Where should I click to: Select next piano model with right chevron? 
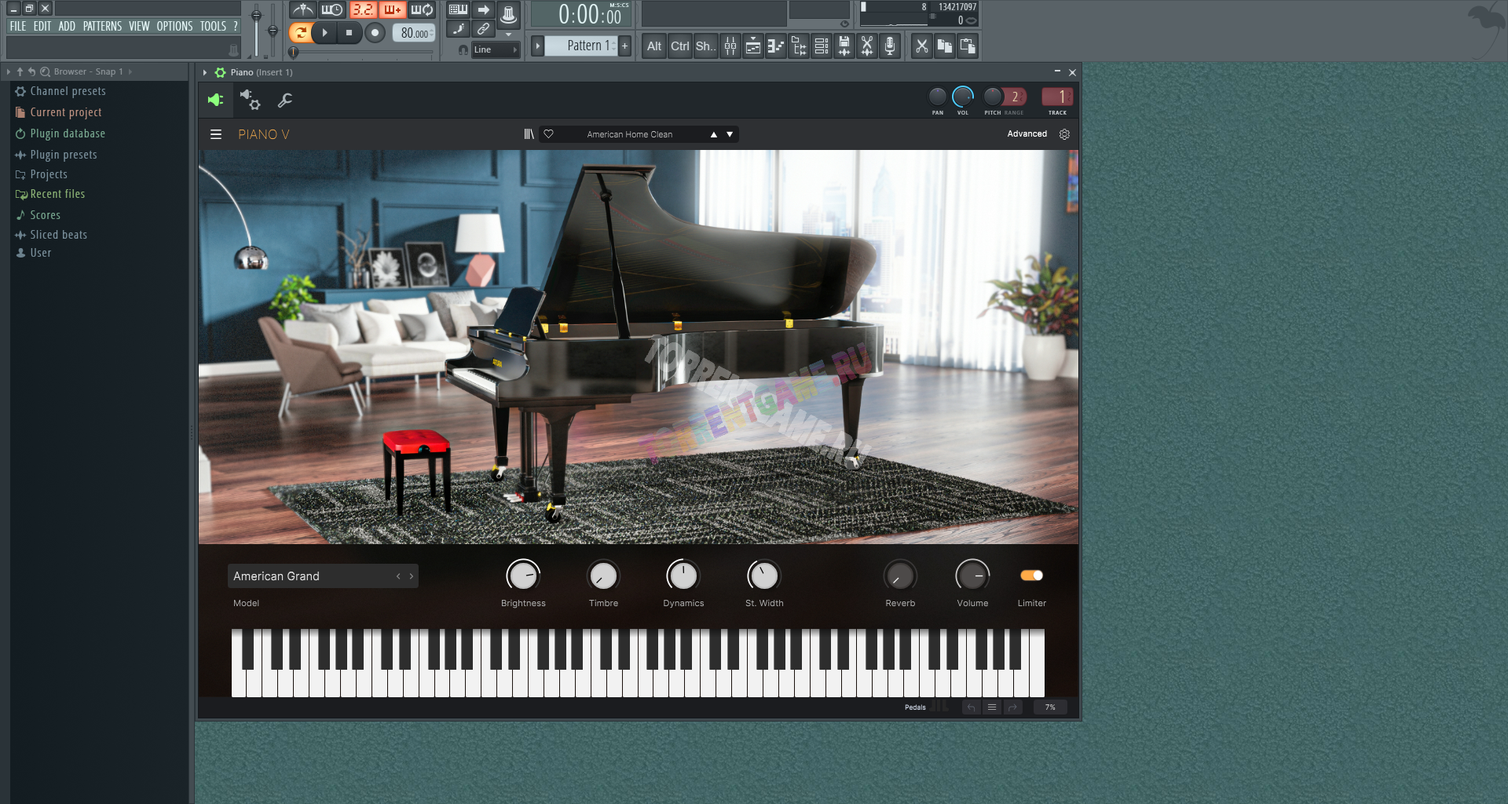pyautogui.click(x=411, y=576)
